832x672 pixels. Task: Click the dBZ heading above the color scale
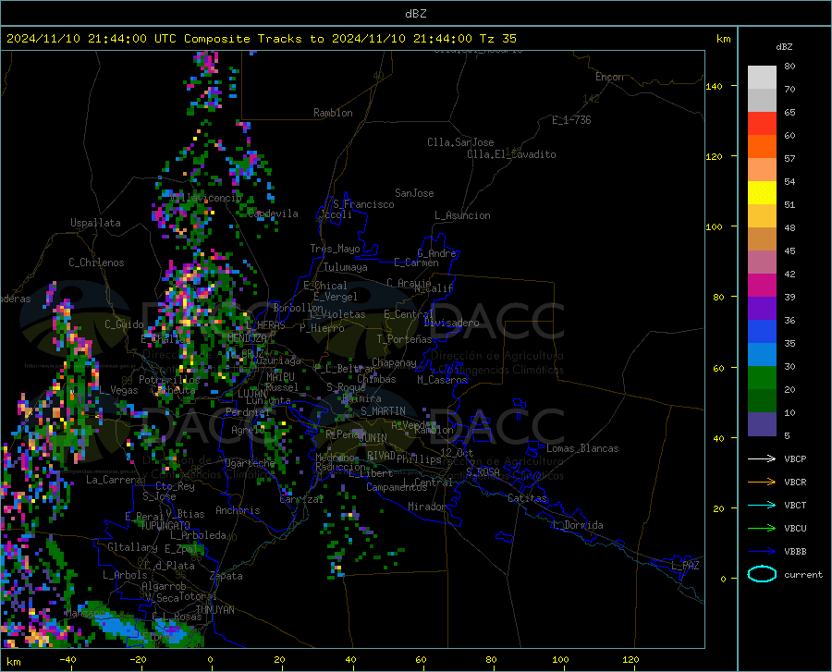pyautogui.click(x=784, y=46)
